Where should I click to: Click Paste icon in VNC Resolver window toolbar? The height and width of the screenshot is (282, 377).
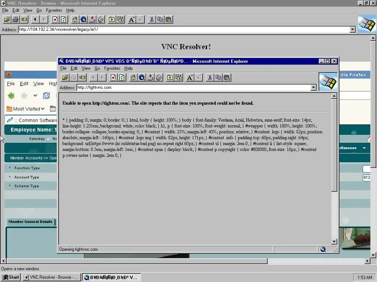169,19
